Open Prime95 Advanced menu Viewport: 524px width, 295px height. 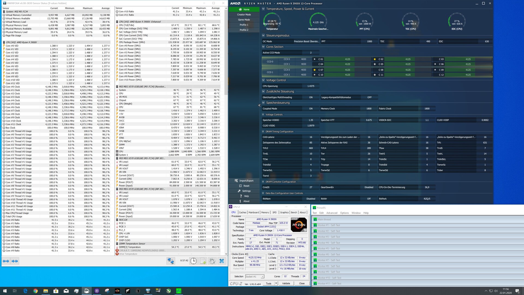332,213
